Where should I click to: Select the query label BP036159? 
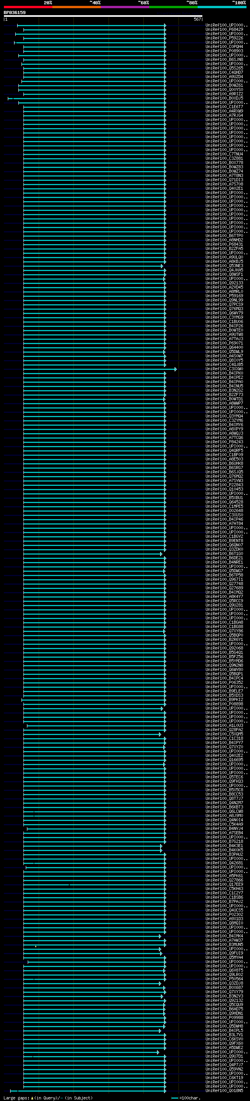point(14,12)
